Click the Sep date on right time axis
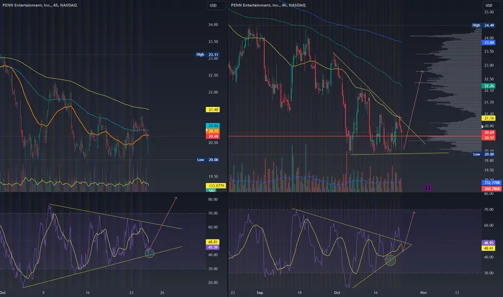This screenshot has height=297, width=503. click(260, 293)
